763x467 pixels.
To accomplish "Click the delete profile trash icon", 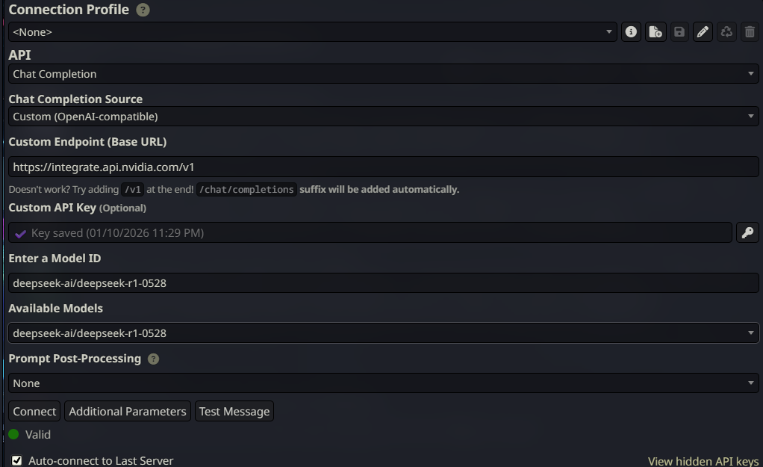I will point(750,32).
